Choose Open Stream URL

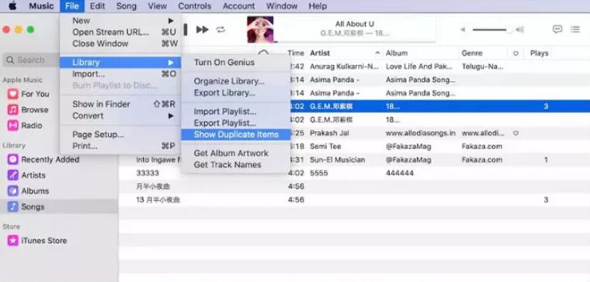coord(120,32)
